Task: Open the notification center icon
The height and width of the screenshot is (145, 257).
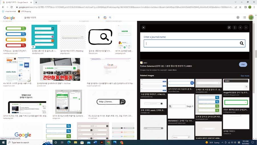Action: tap(253, 142)
